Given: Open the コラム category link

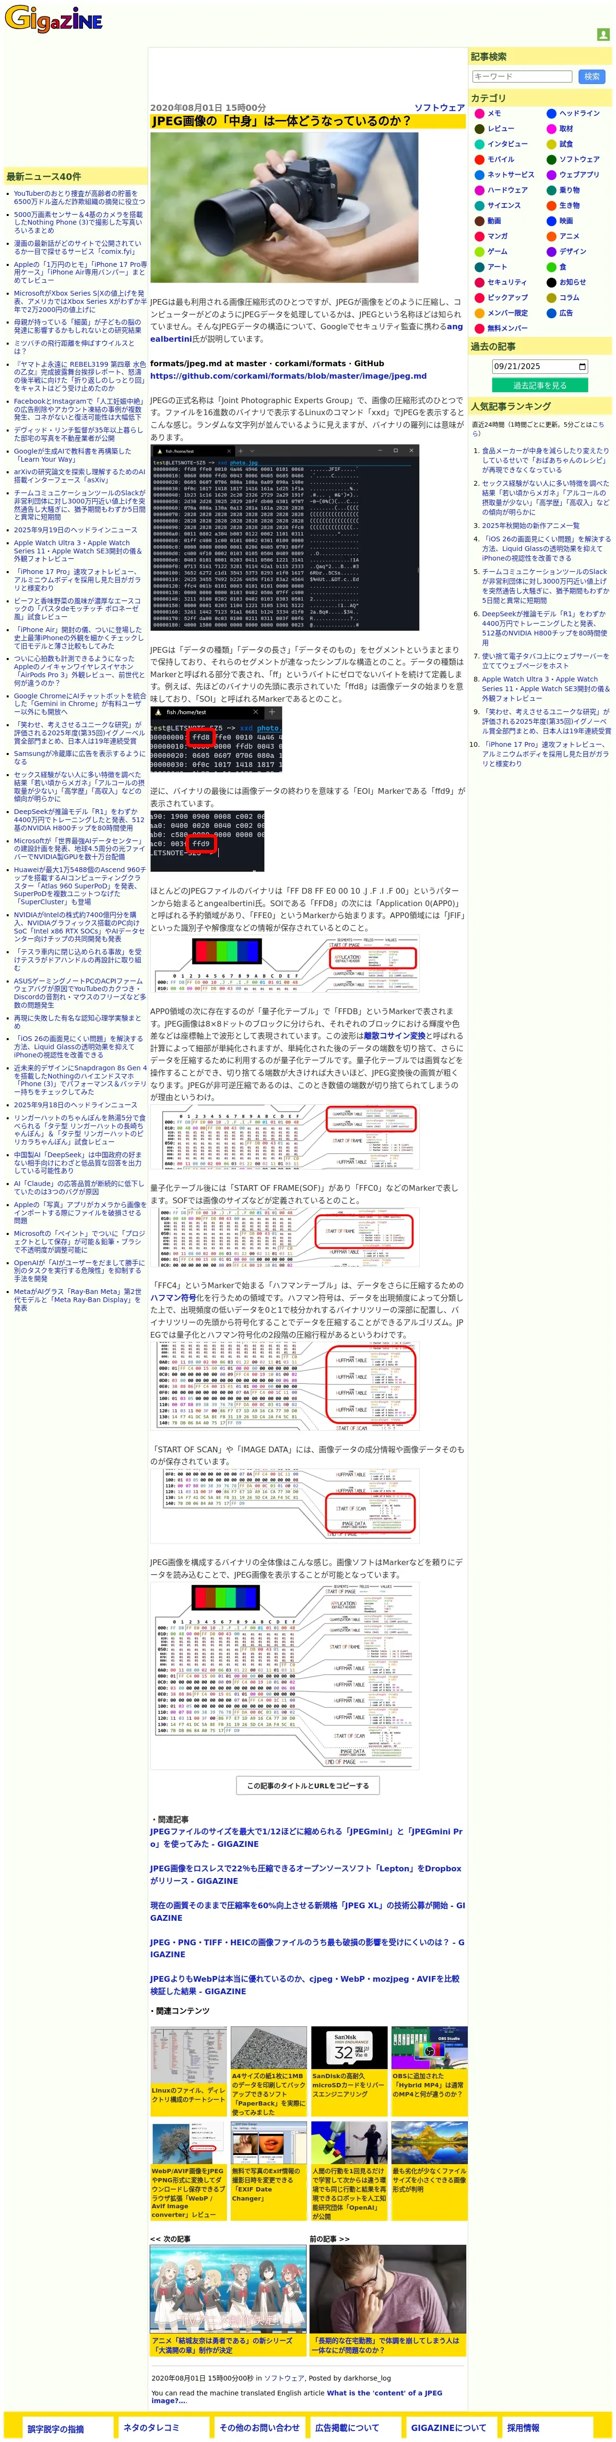Looking at the screenshot, I should [x=569, y=298].
